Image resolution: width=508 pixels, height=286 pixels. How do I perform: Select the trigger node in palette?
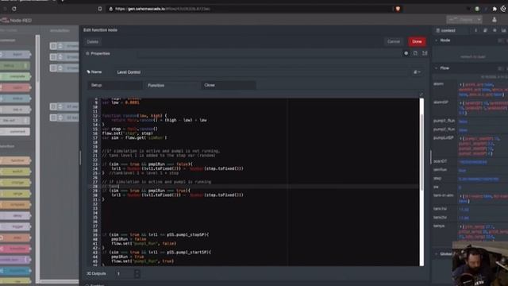[16, 226]
